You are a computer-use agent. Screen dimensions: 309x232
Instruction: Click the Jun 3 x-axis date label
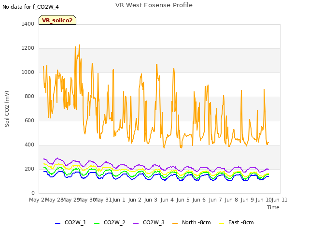tap(151, 200)
